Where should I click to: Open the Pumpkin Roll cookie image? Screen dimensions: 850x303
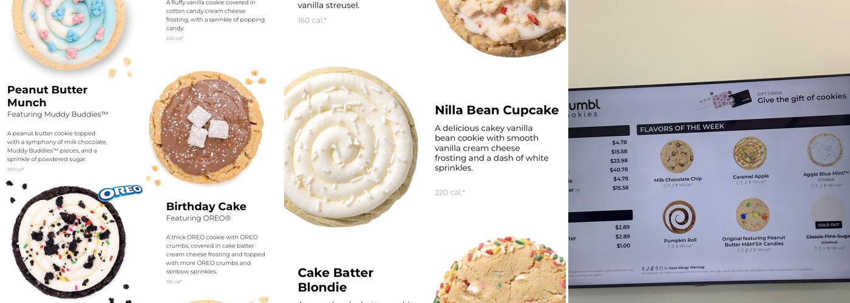click(x=679, y=217)
